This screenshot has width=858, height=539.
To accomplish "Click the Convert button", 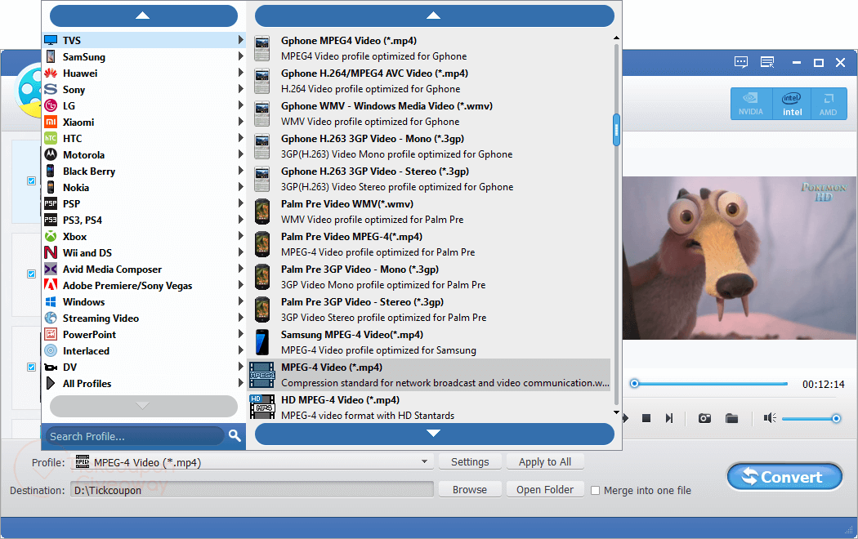I will [x=784, y=477].
